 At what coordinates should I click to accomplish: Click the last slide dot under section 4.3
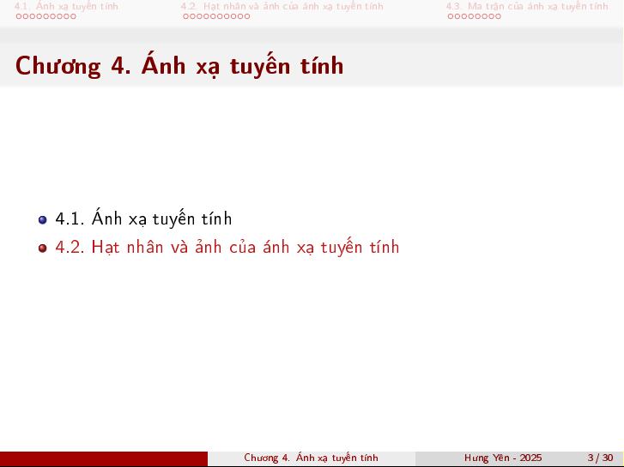point(498,16)
